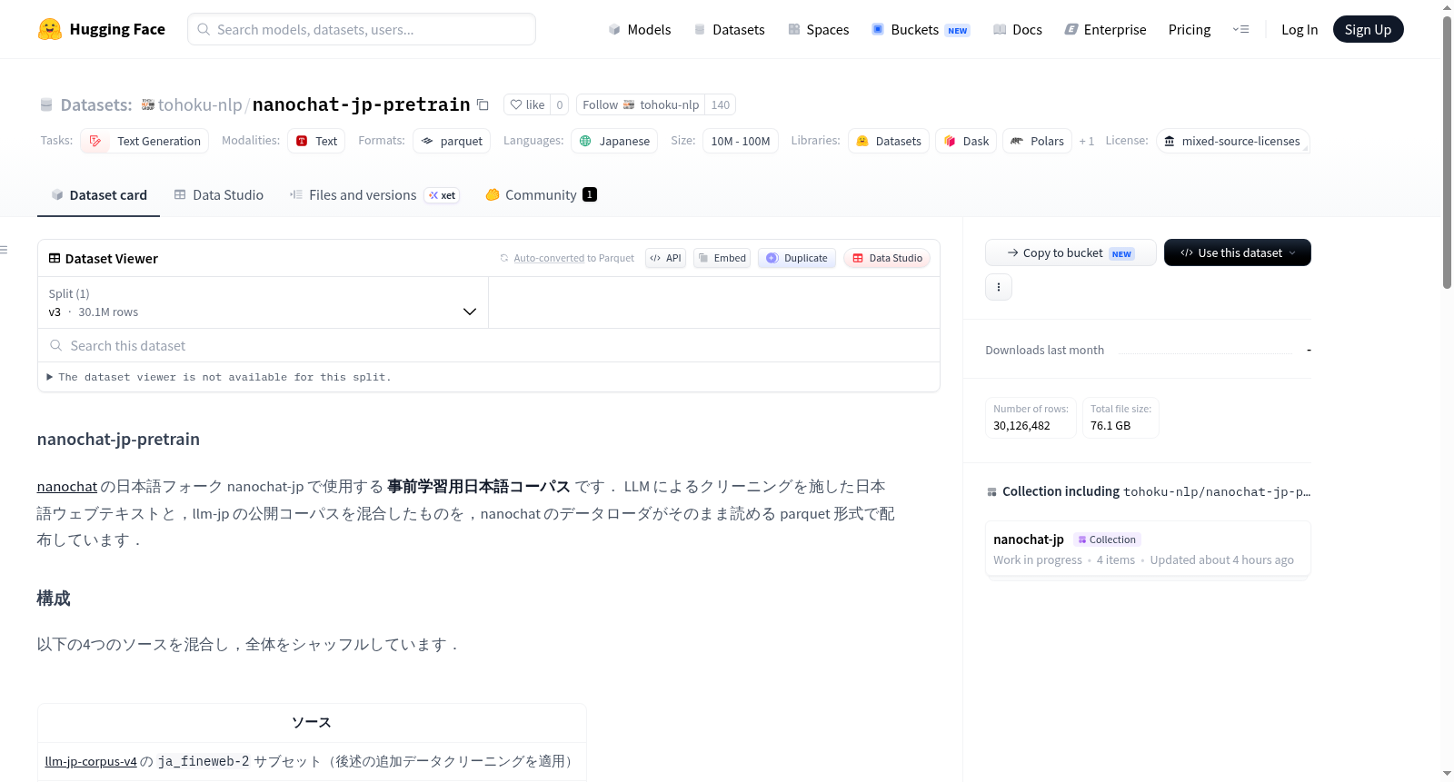
Task: Open Enterprise in top navigation
Action: [1106, 29]
